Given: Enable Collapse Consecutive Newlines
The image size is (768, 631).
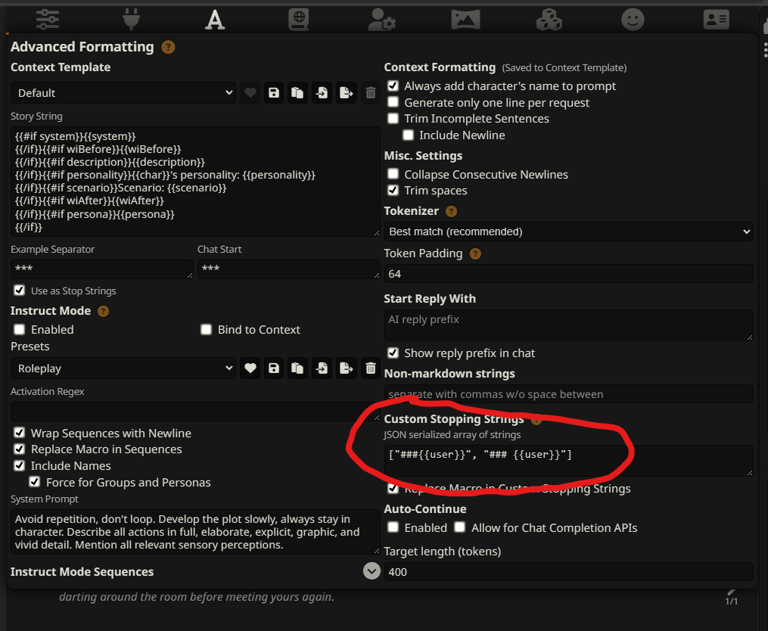Looking at the screenshot, I should [x=393, y=175].
